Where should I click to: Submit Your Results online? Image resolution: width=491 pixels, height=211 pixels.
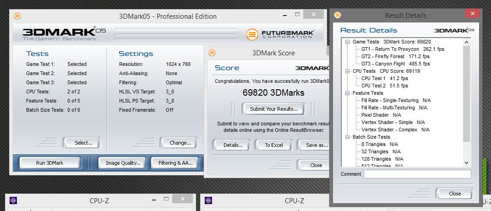click(273, 109)
